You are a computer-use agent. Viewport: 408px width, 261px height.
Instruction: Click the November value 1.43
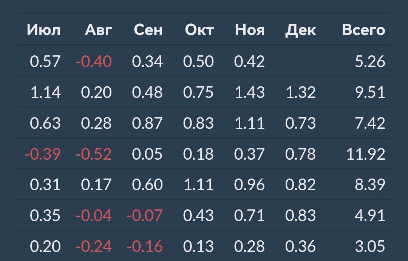click(x=249, y=92)
